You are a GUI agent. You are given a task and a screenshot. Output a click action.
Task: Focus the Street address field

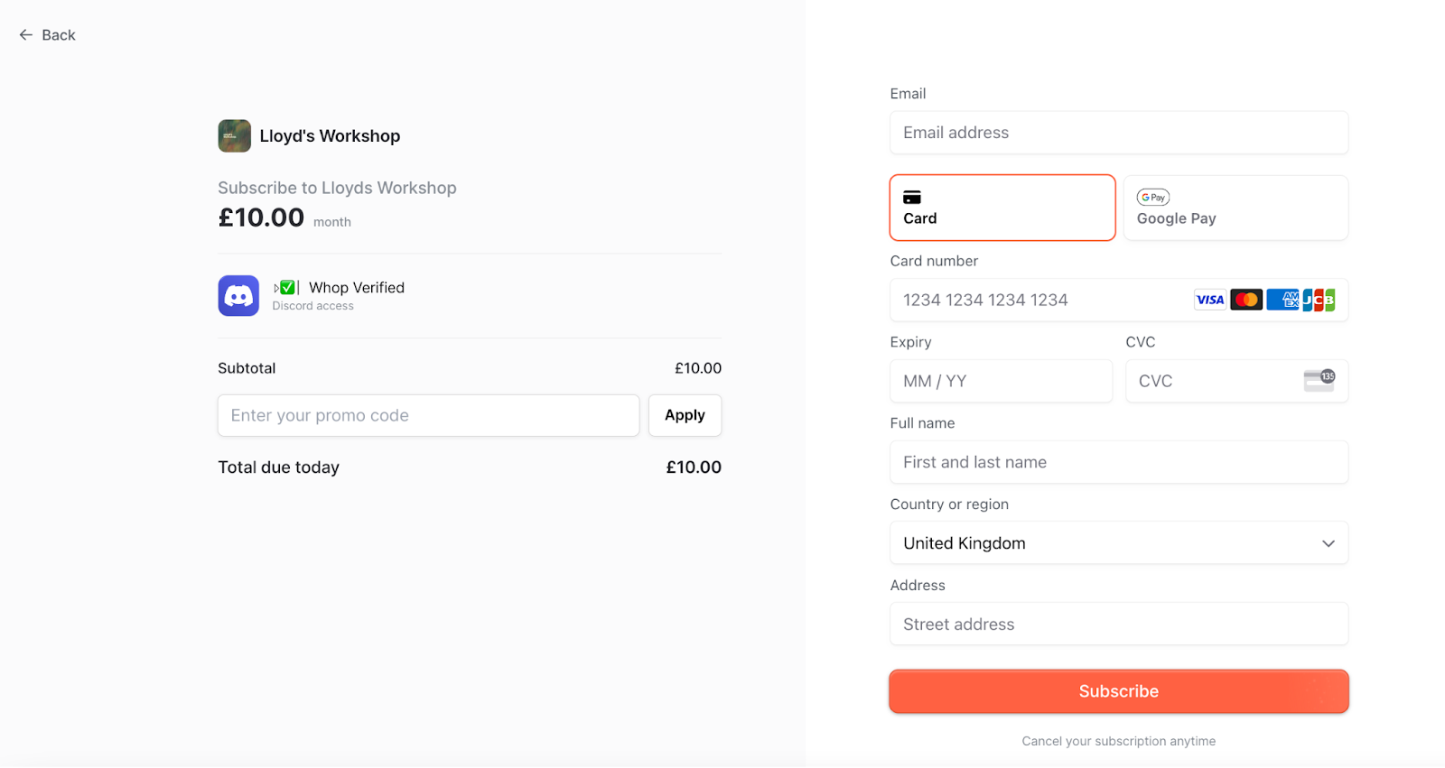tap(1119, 625)
